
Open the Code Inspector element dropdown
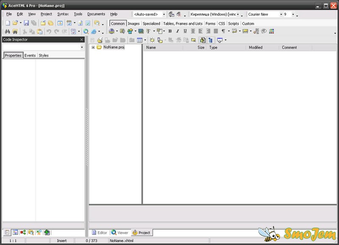click(x=82, y=47)
